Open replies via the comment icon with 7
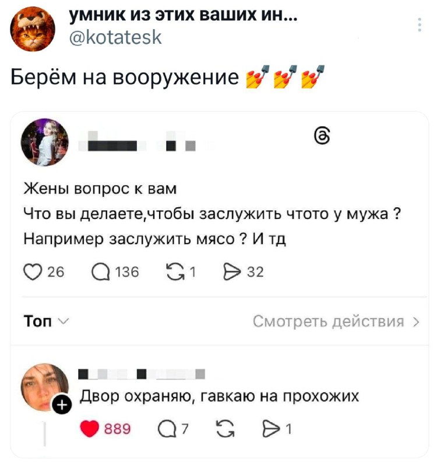 tap(167, 429)
